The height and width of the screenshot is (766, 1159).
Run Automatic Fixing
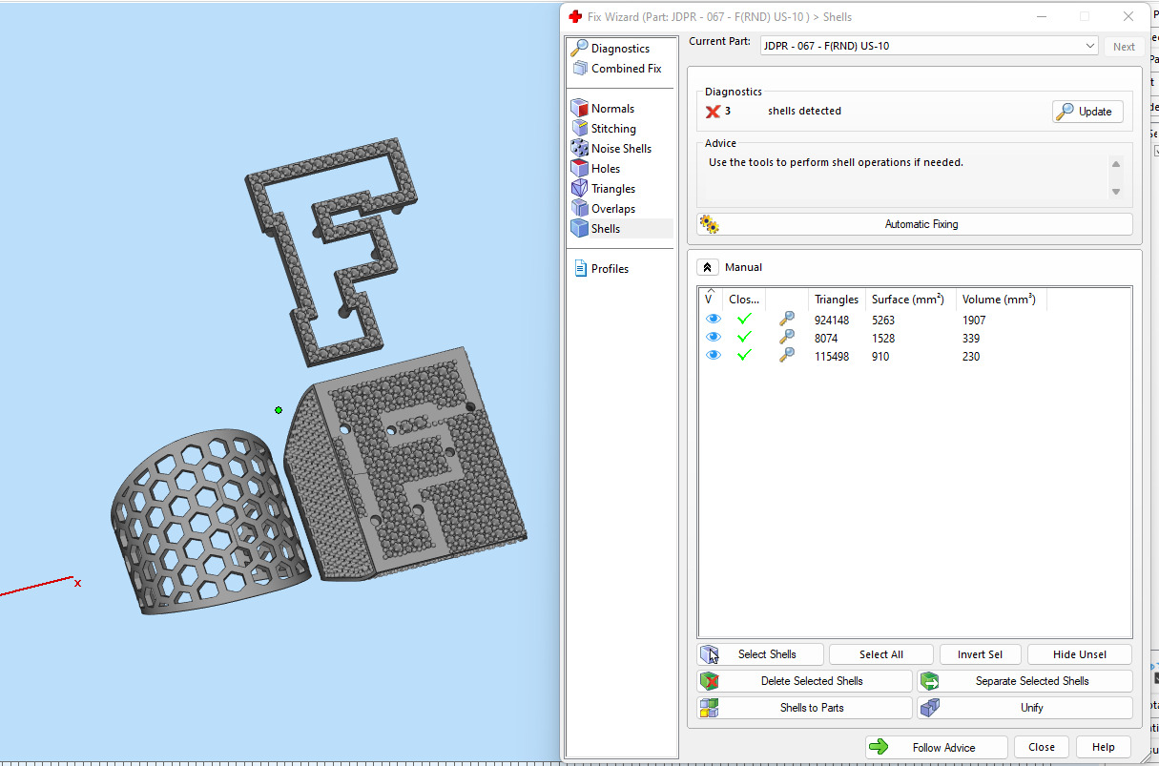point(915,224)
